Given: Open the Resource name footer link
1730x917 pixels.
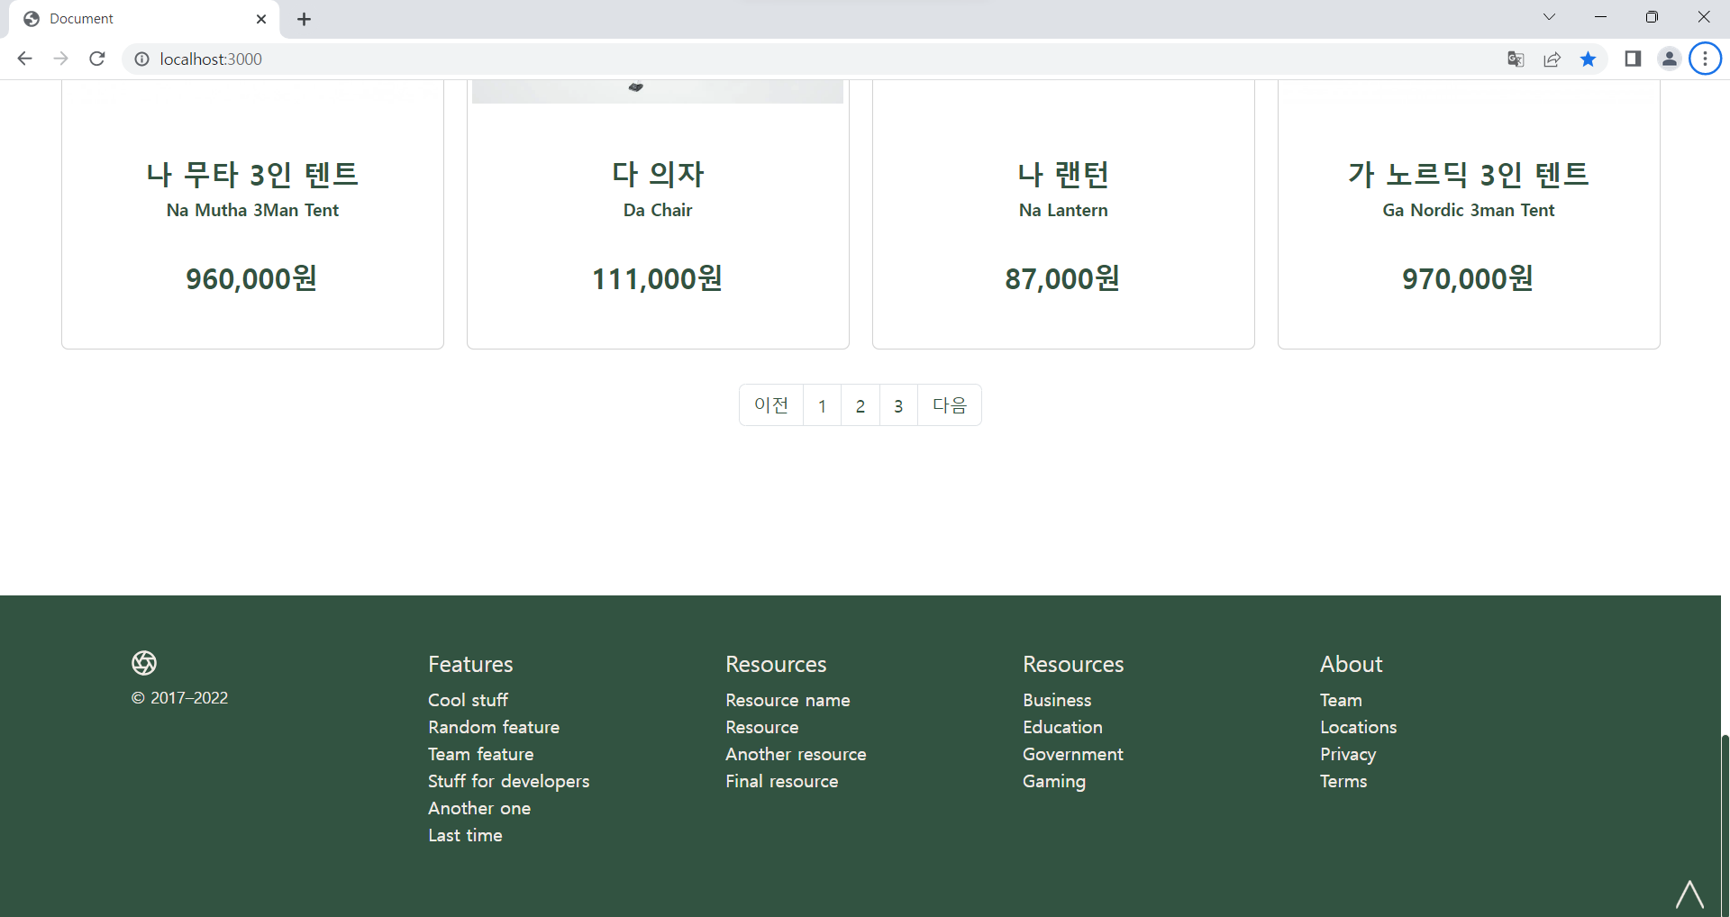Looking at the screenshot, I should (x=788, y=700).
